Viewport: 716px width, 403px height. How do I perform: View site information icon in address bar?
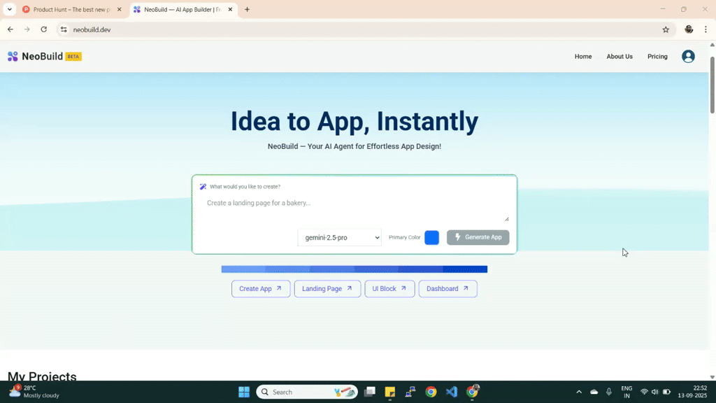[64, 29]
